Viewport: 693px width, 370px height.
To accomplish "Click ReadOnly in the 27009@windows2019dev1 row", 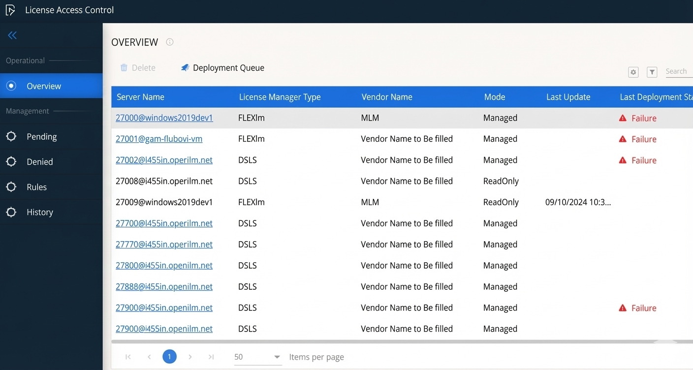I will click(x=501, y=202).
